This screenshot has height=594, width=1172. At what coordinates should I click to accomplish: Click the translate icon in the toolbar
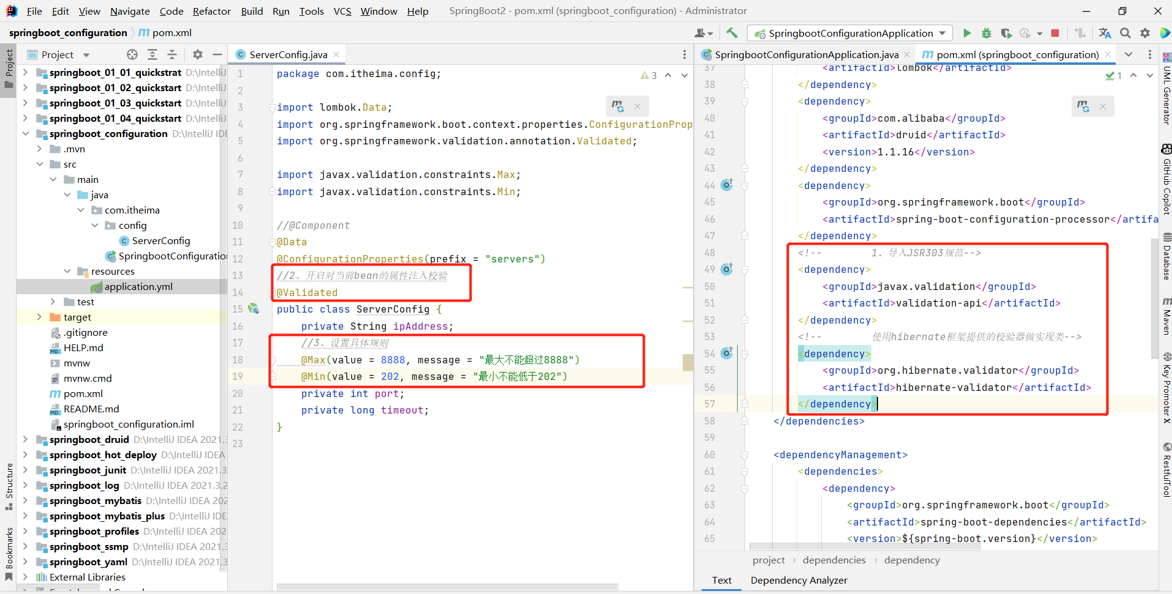coord(1105,33)
